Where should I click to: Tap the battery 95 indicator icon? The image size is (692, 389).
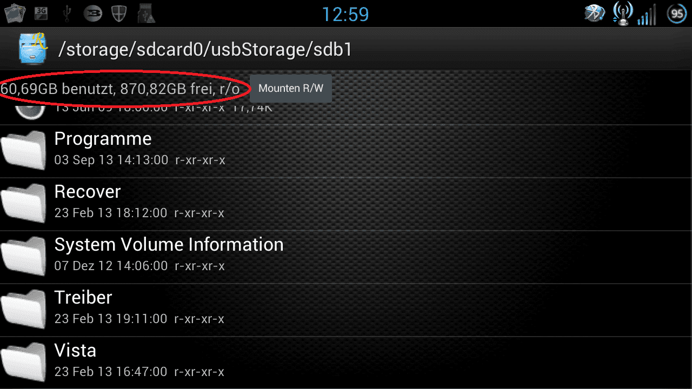[677, 14]
